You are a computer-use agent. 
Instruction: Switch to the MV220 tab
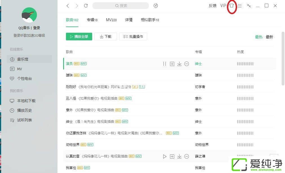point(111,20)
